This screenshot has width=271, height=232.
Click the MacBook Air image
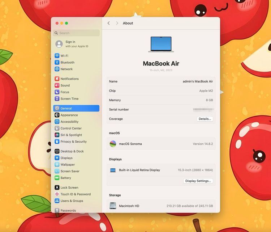click(x=161, y=44)
